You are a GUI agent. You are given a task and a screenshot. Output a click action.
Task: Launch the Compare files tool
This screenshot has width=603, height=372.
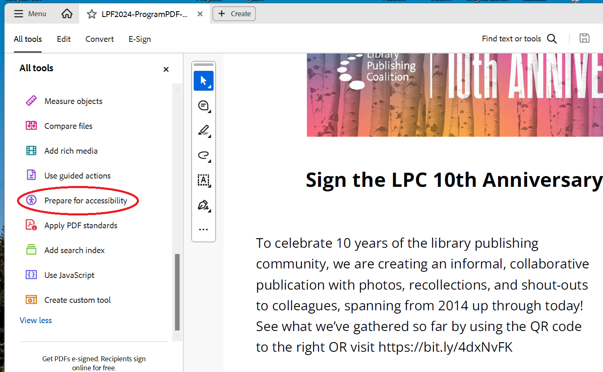[68, 126]
